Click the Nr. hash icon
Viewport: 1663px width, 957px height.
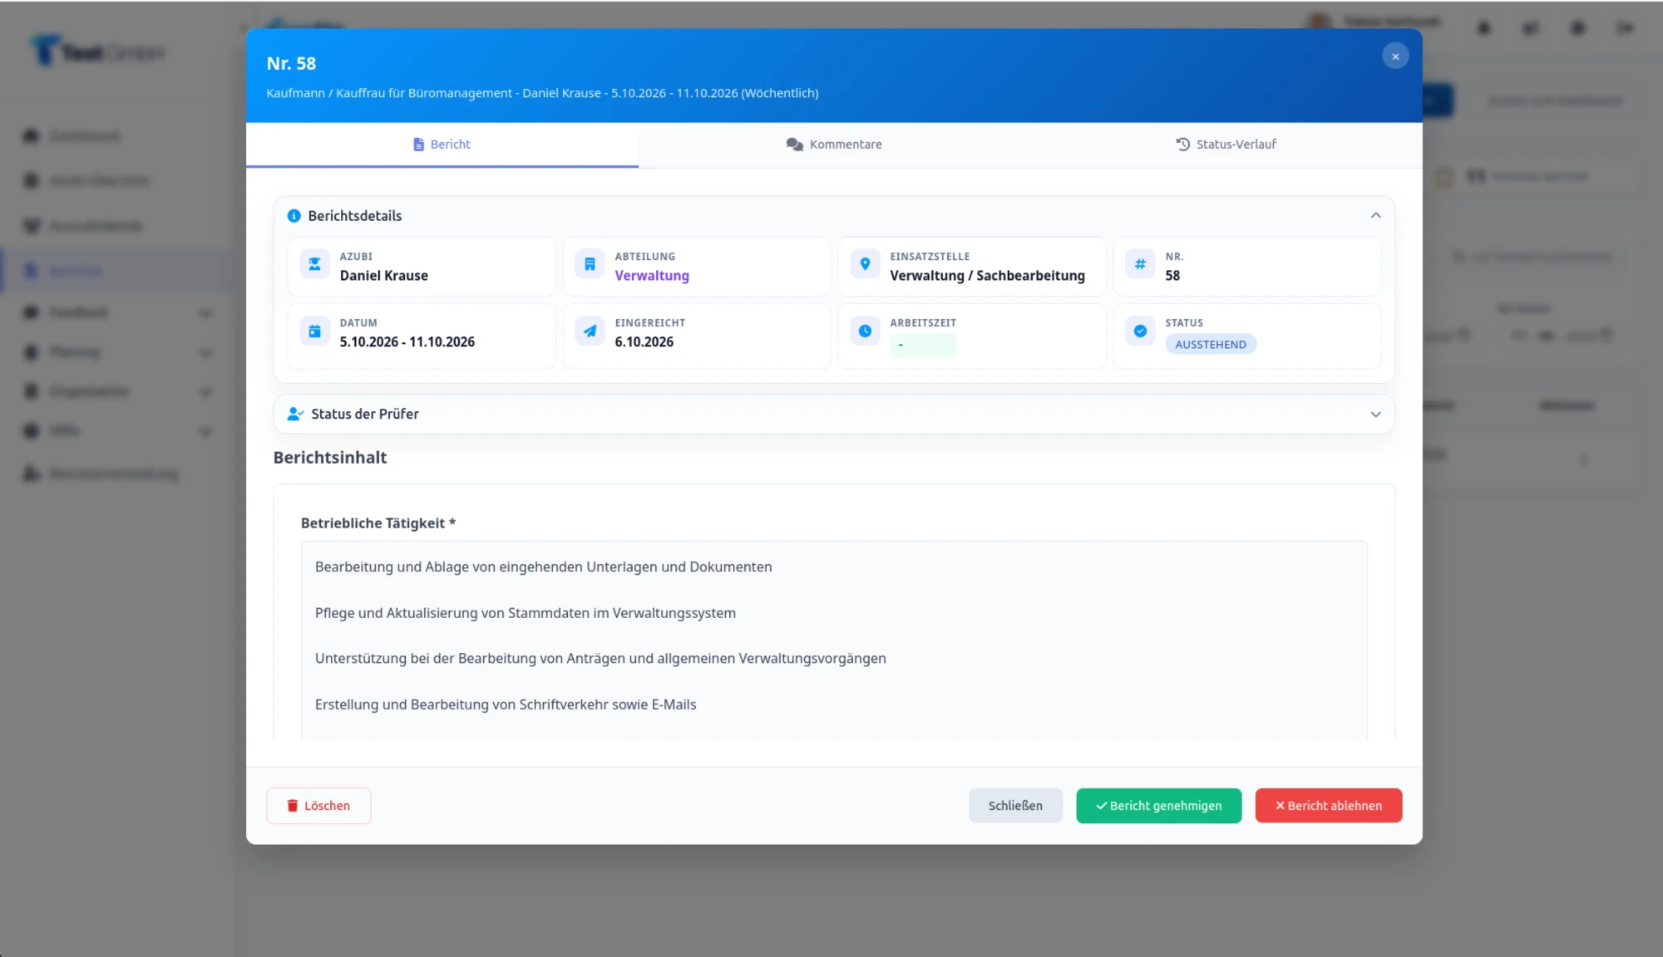click(1140, 264)
